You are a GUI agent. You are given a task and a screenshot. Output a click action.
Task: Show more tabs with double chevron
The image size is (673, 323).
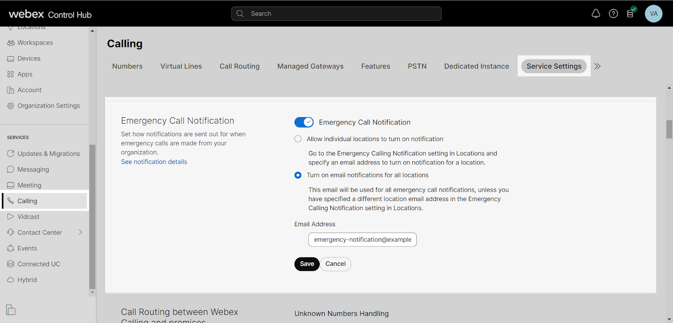(597, 66)
